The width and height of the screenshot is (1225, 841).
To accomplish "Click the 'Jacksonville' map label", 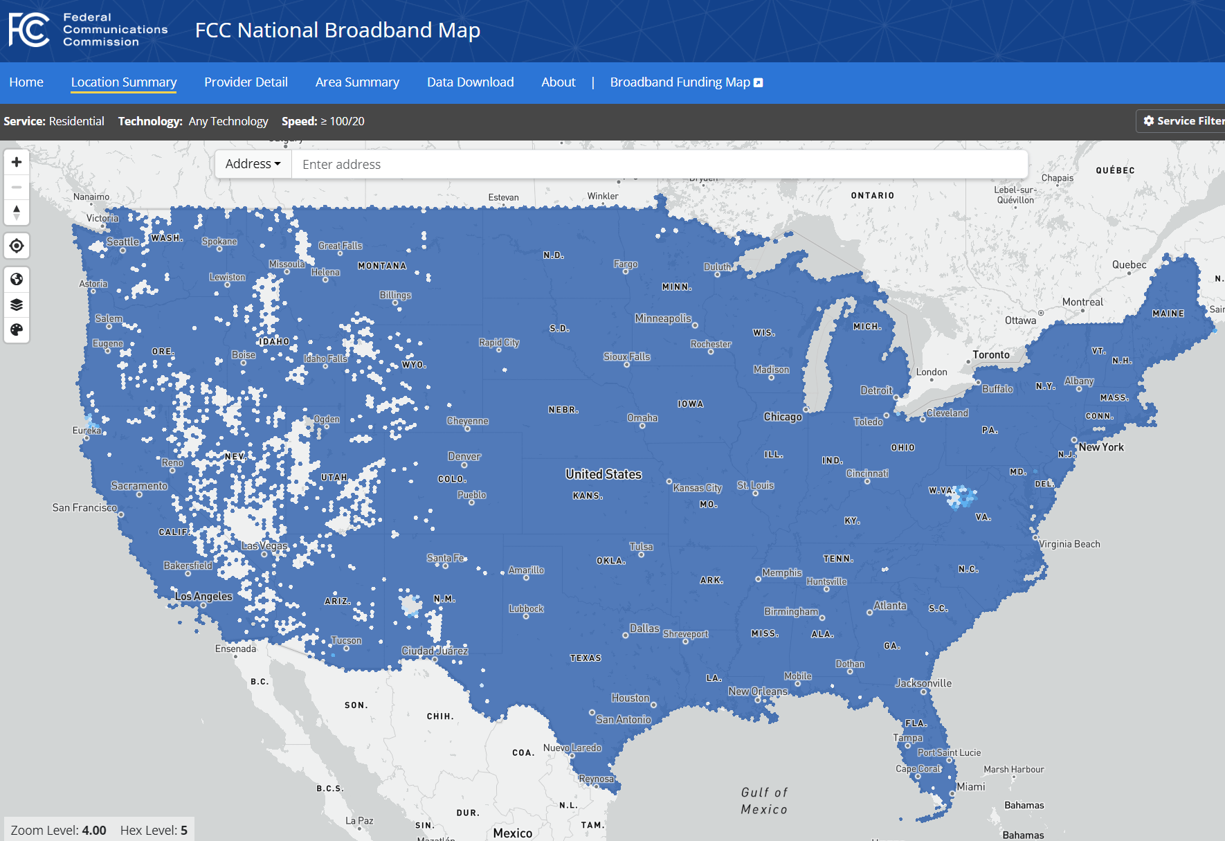I will (x=923, y=683).
